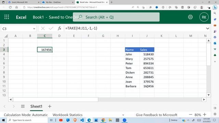Open YouTube from the taskbar
Image resolution: width=219 pixels, height=123 pixels.
click(x=61, y=120)
